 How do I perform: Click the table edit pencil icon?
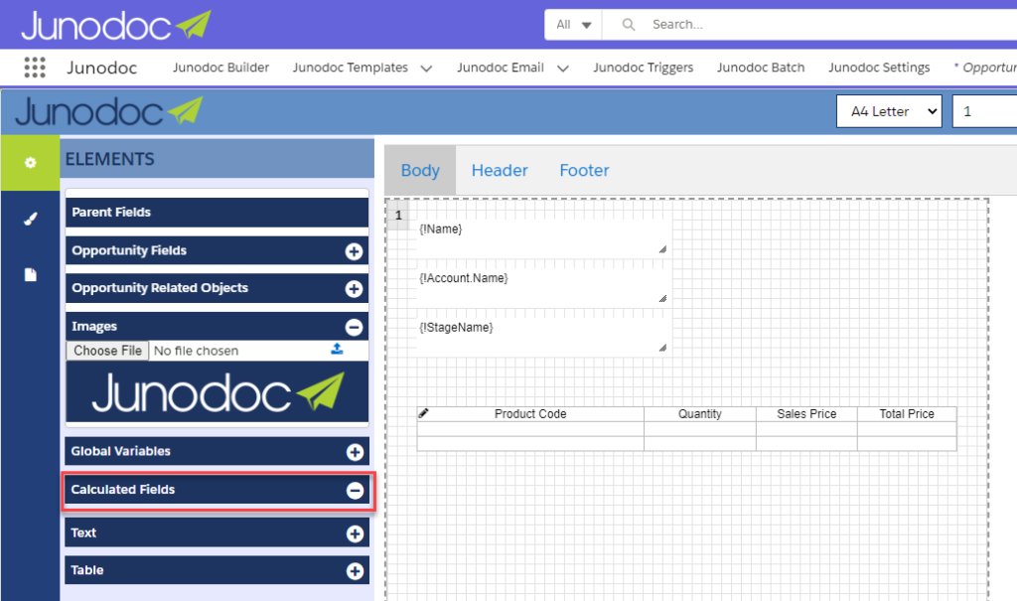pos(423,413)
